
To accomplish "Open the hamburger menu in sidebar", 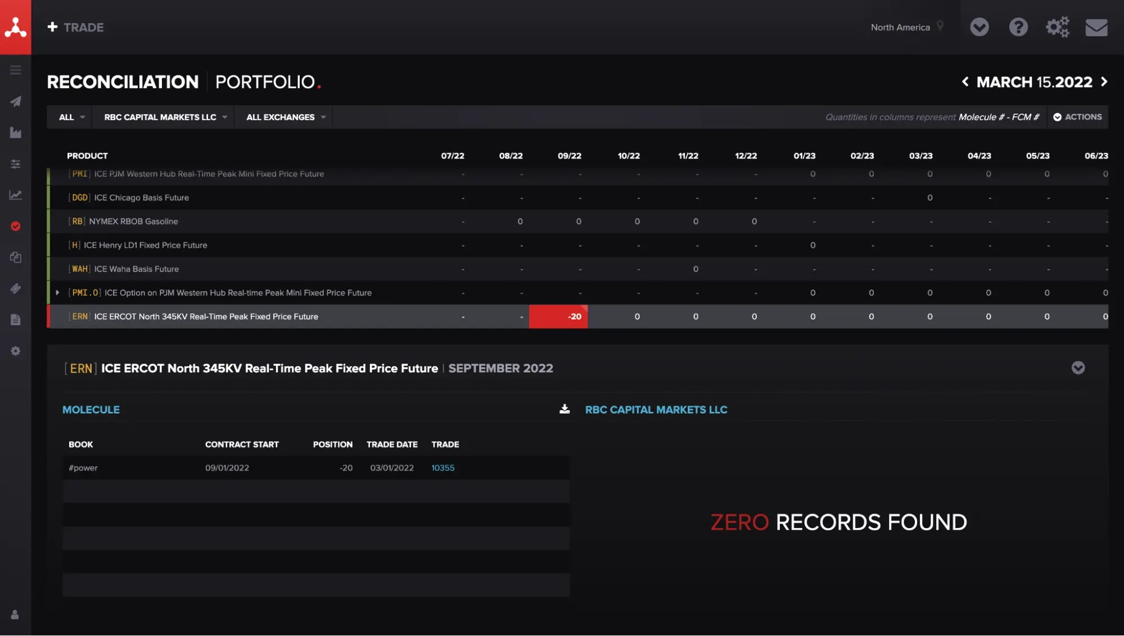I will (x=16, y=70).
